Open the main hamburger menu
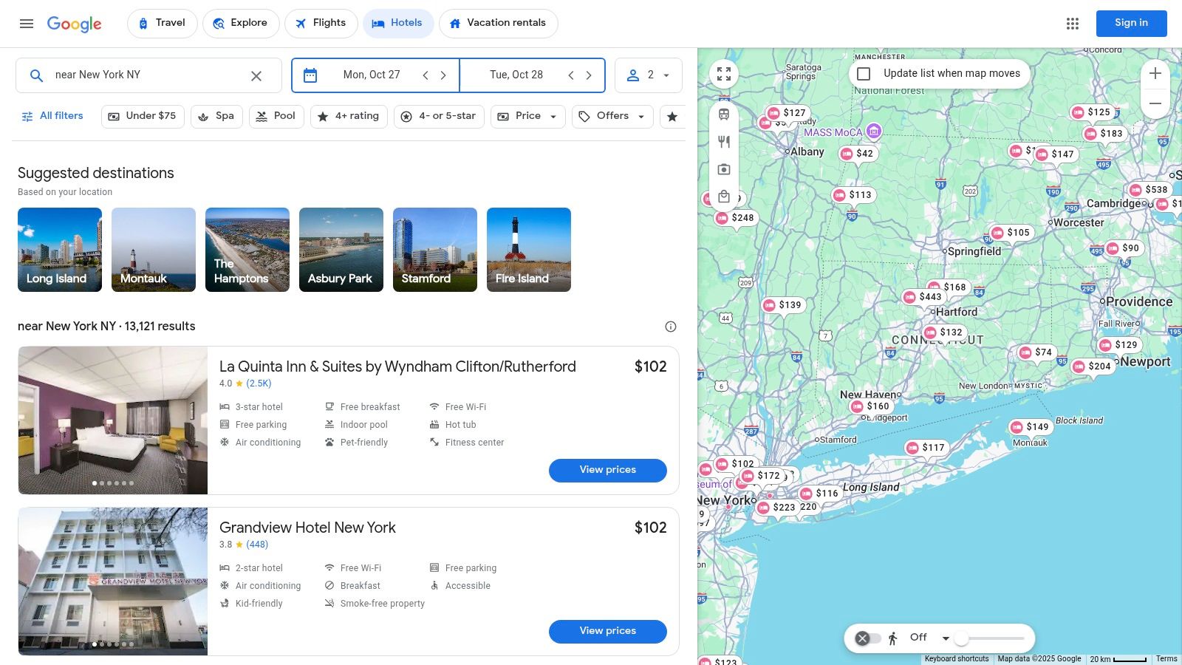 27,24
